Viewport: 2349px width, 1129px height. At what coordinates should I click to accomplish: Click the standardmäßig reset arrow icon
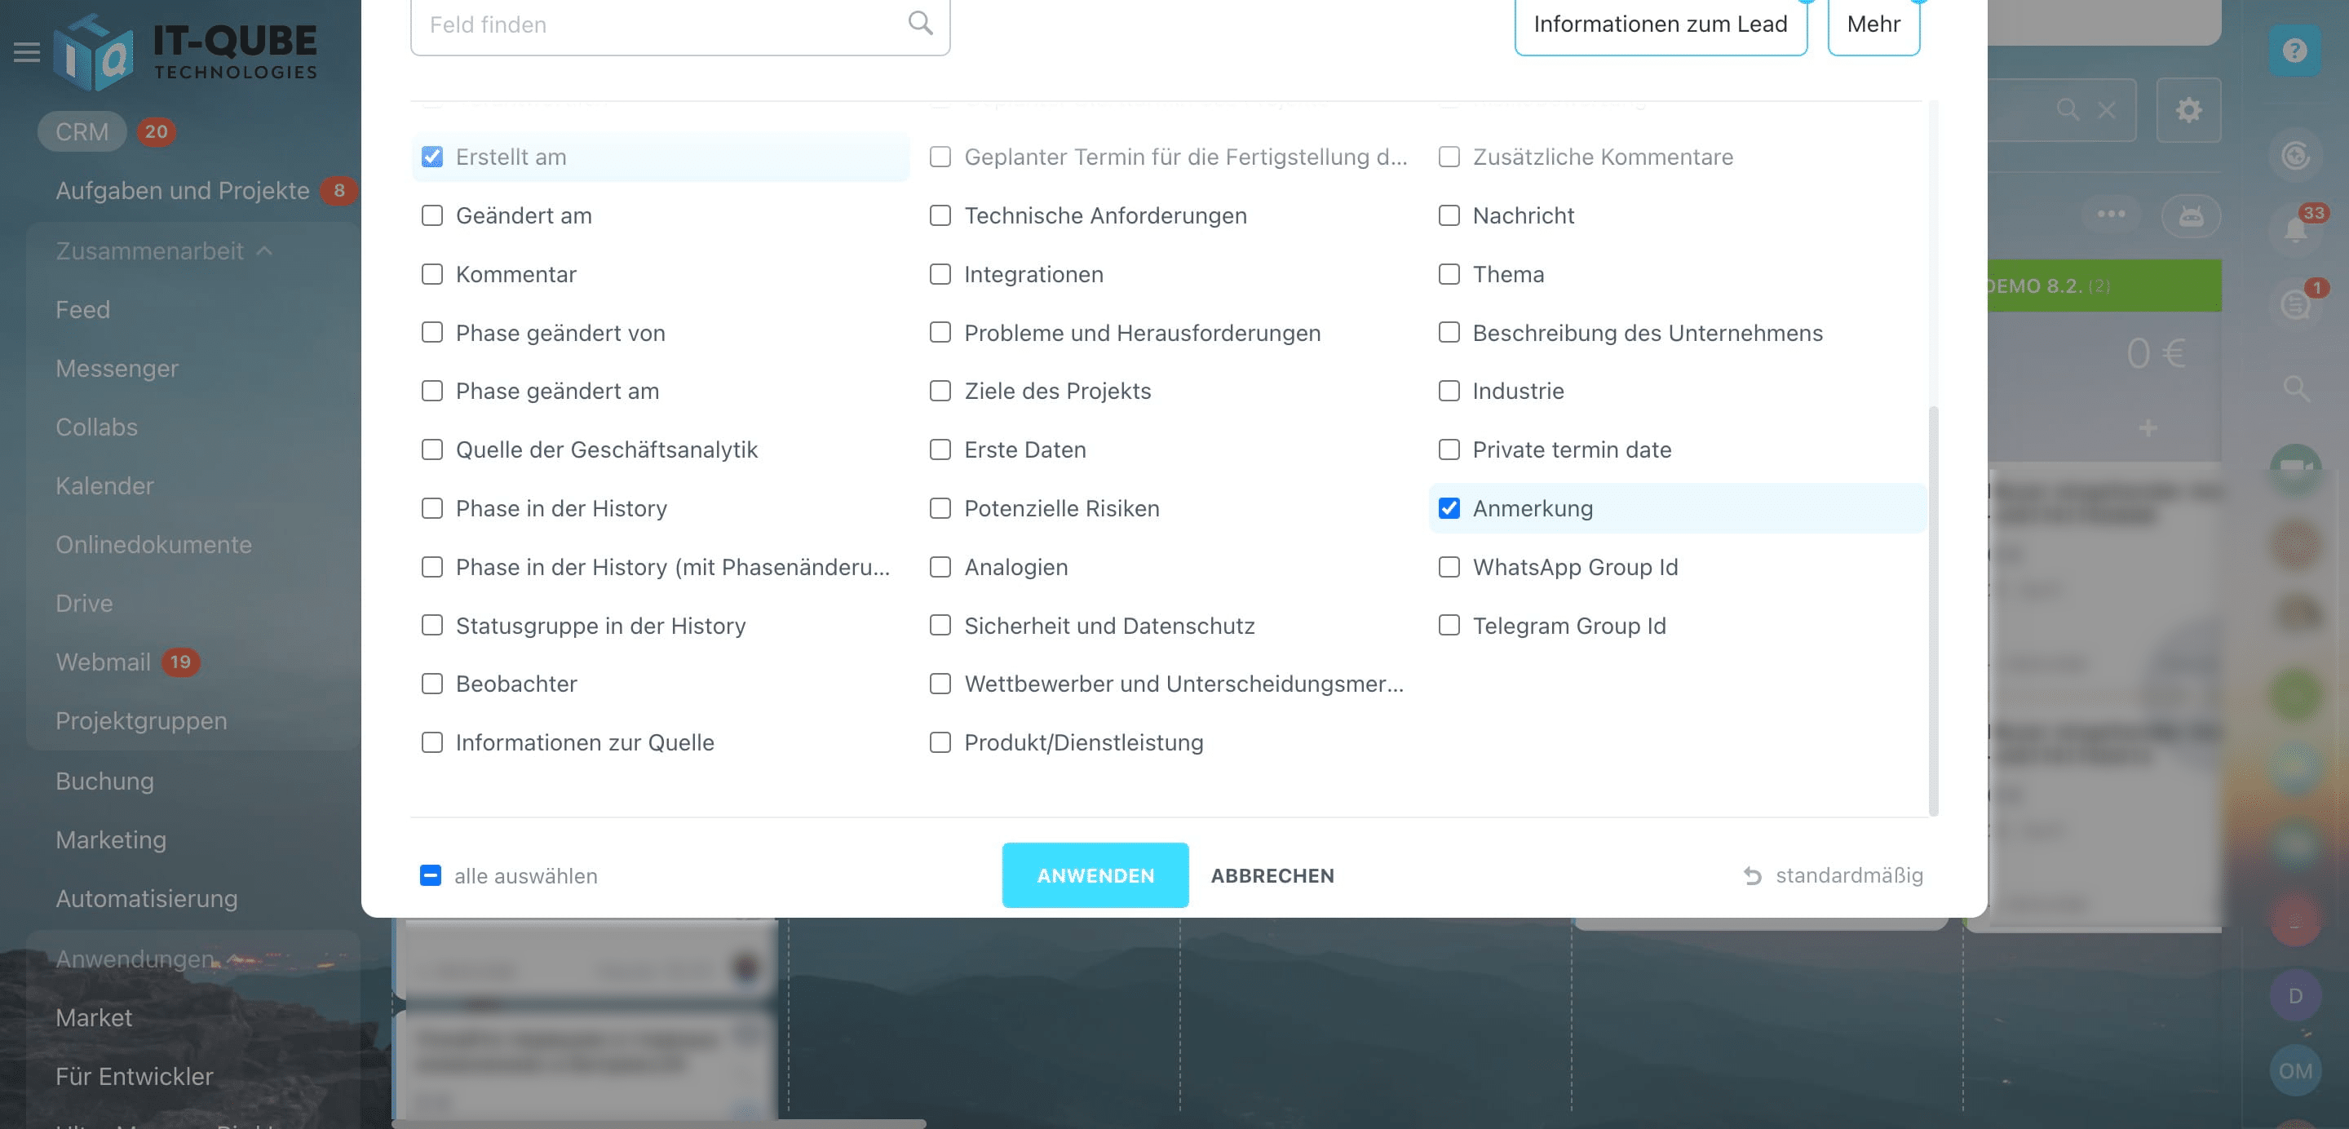(1752, 876)
